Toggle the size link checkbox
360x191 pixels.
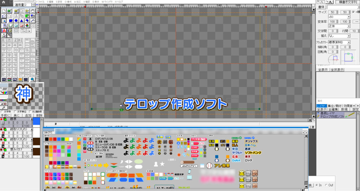(x=353, y=12)
